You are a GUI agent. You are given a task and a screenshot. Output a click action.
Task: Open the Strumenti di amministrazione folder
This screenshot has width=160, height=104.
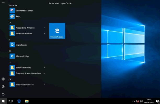27,73
